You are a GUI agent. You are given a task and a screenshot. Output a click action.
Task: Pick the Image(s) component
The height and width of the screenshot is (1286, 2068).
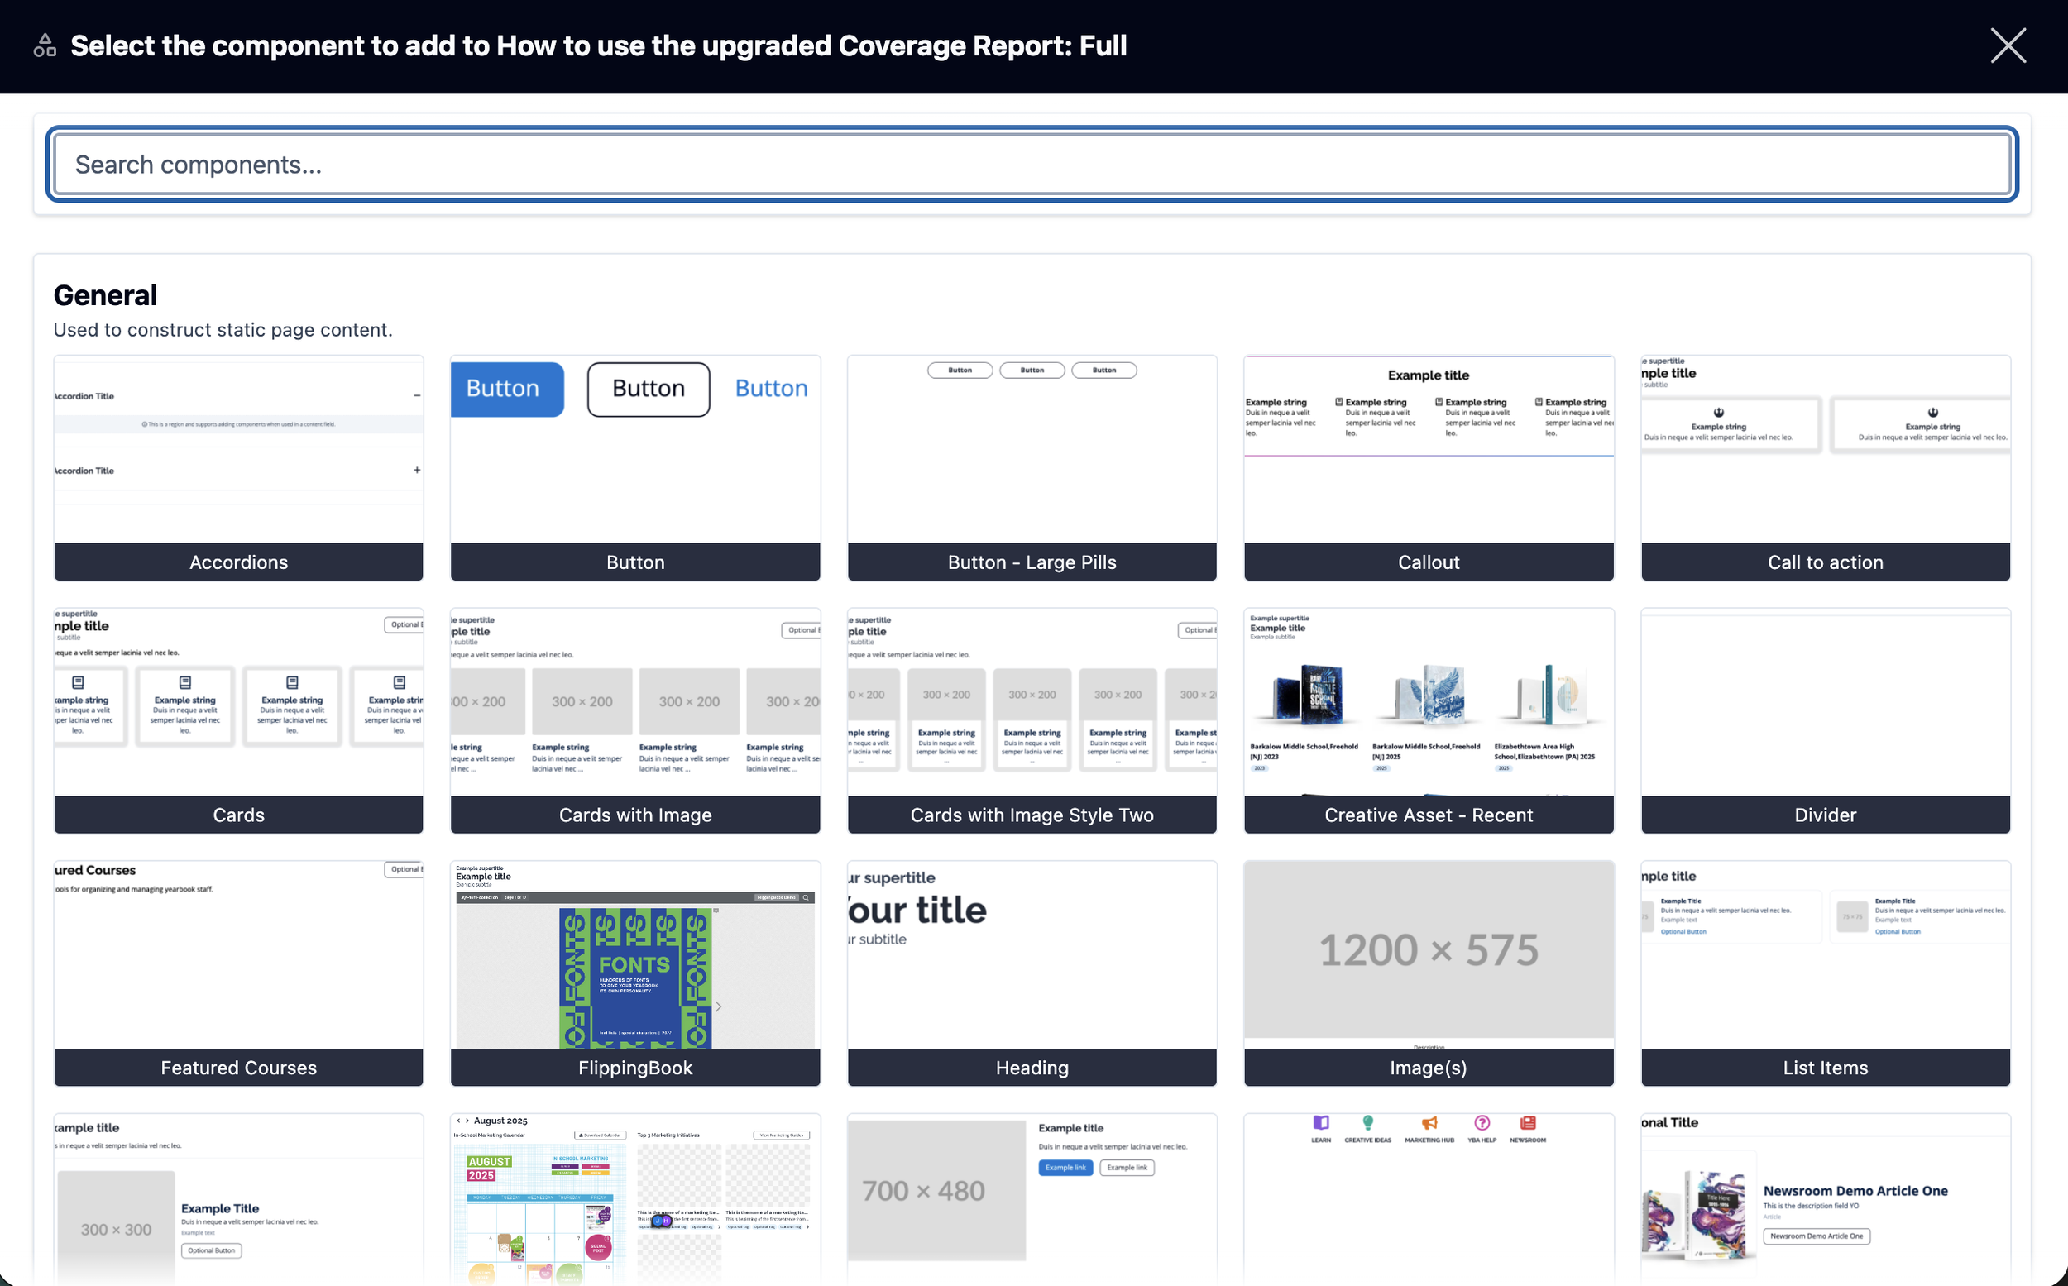pyautogui.click(x=1429, y=973)
